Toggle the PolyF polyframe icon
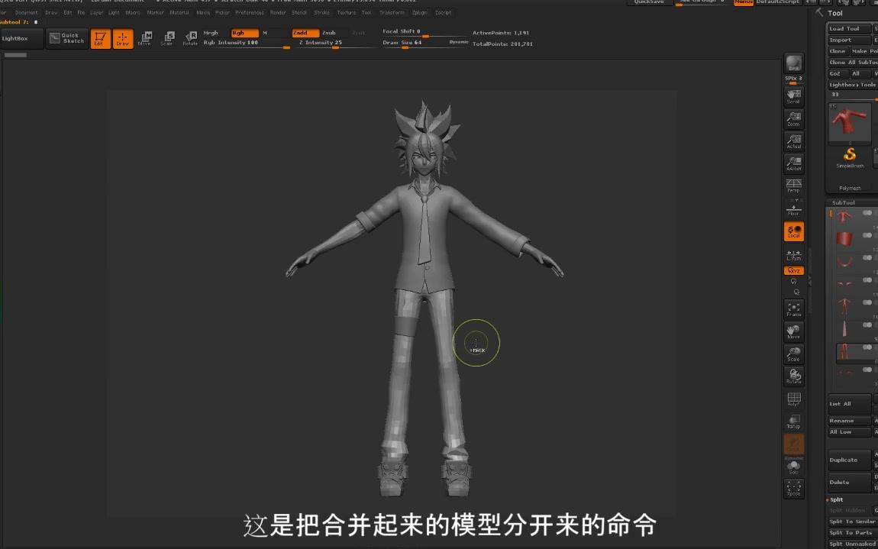The width and height of the screenshot is (878, 549). pos(793,399)
